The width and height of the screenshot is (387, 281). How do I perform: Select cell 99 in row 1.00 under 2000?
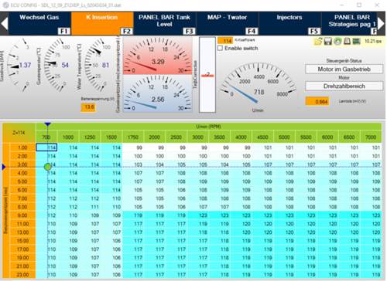pyautogui.click(x=155, y=147)
